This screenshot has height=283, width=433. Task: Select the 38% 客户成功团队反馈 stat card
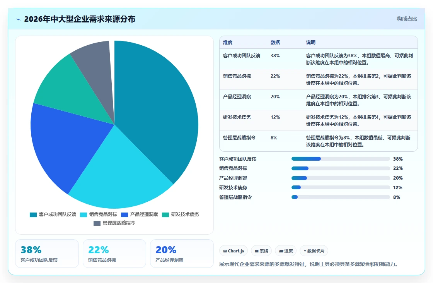tap(47, 254)
